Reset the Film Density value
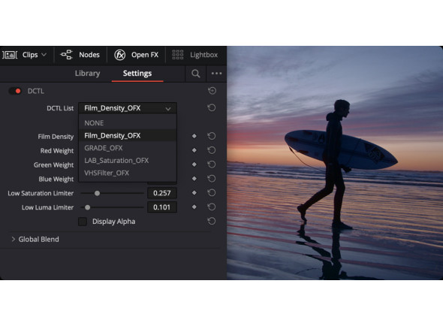 tap(212, 136)
